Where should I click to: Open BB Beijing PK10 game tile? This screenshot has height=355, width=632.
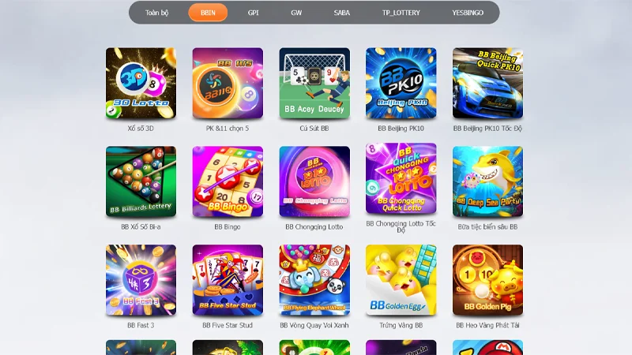[401, 84]
